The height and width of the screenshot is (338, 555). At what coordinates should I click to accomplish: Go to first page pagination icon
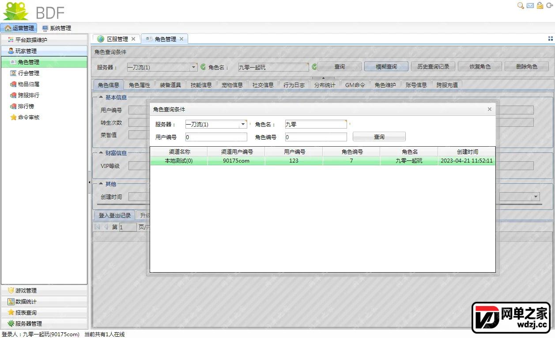[x=98, y=227]
